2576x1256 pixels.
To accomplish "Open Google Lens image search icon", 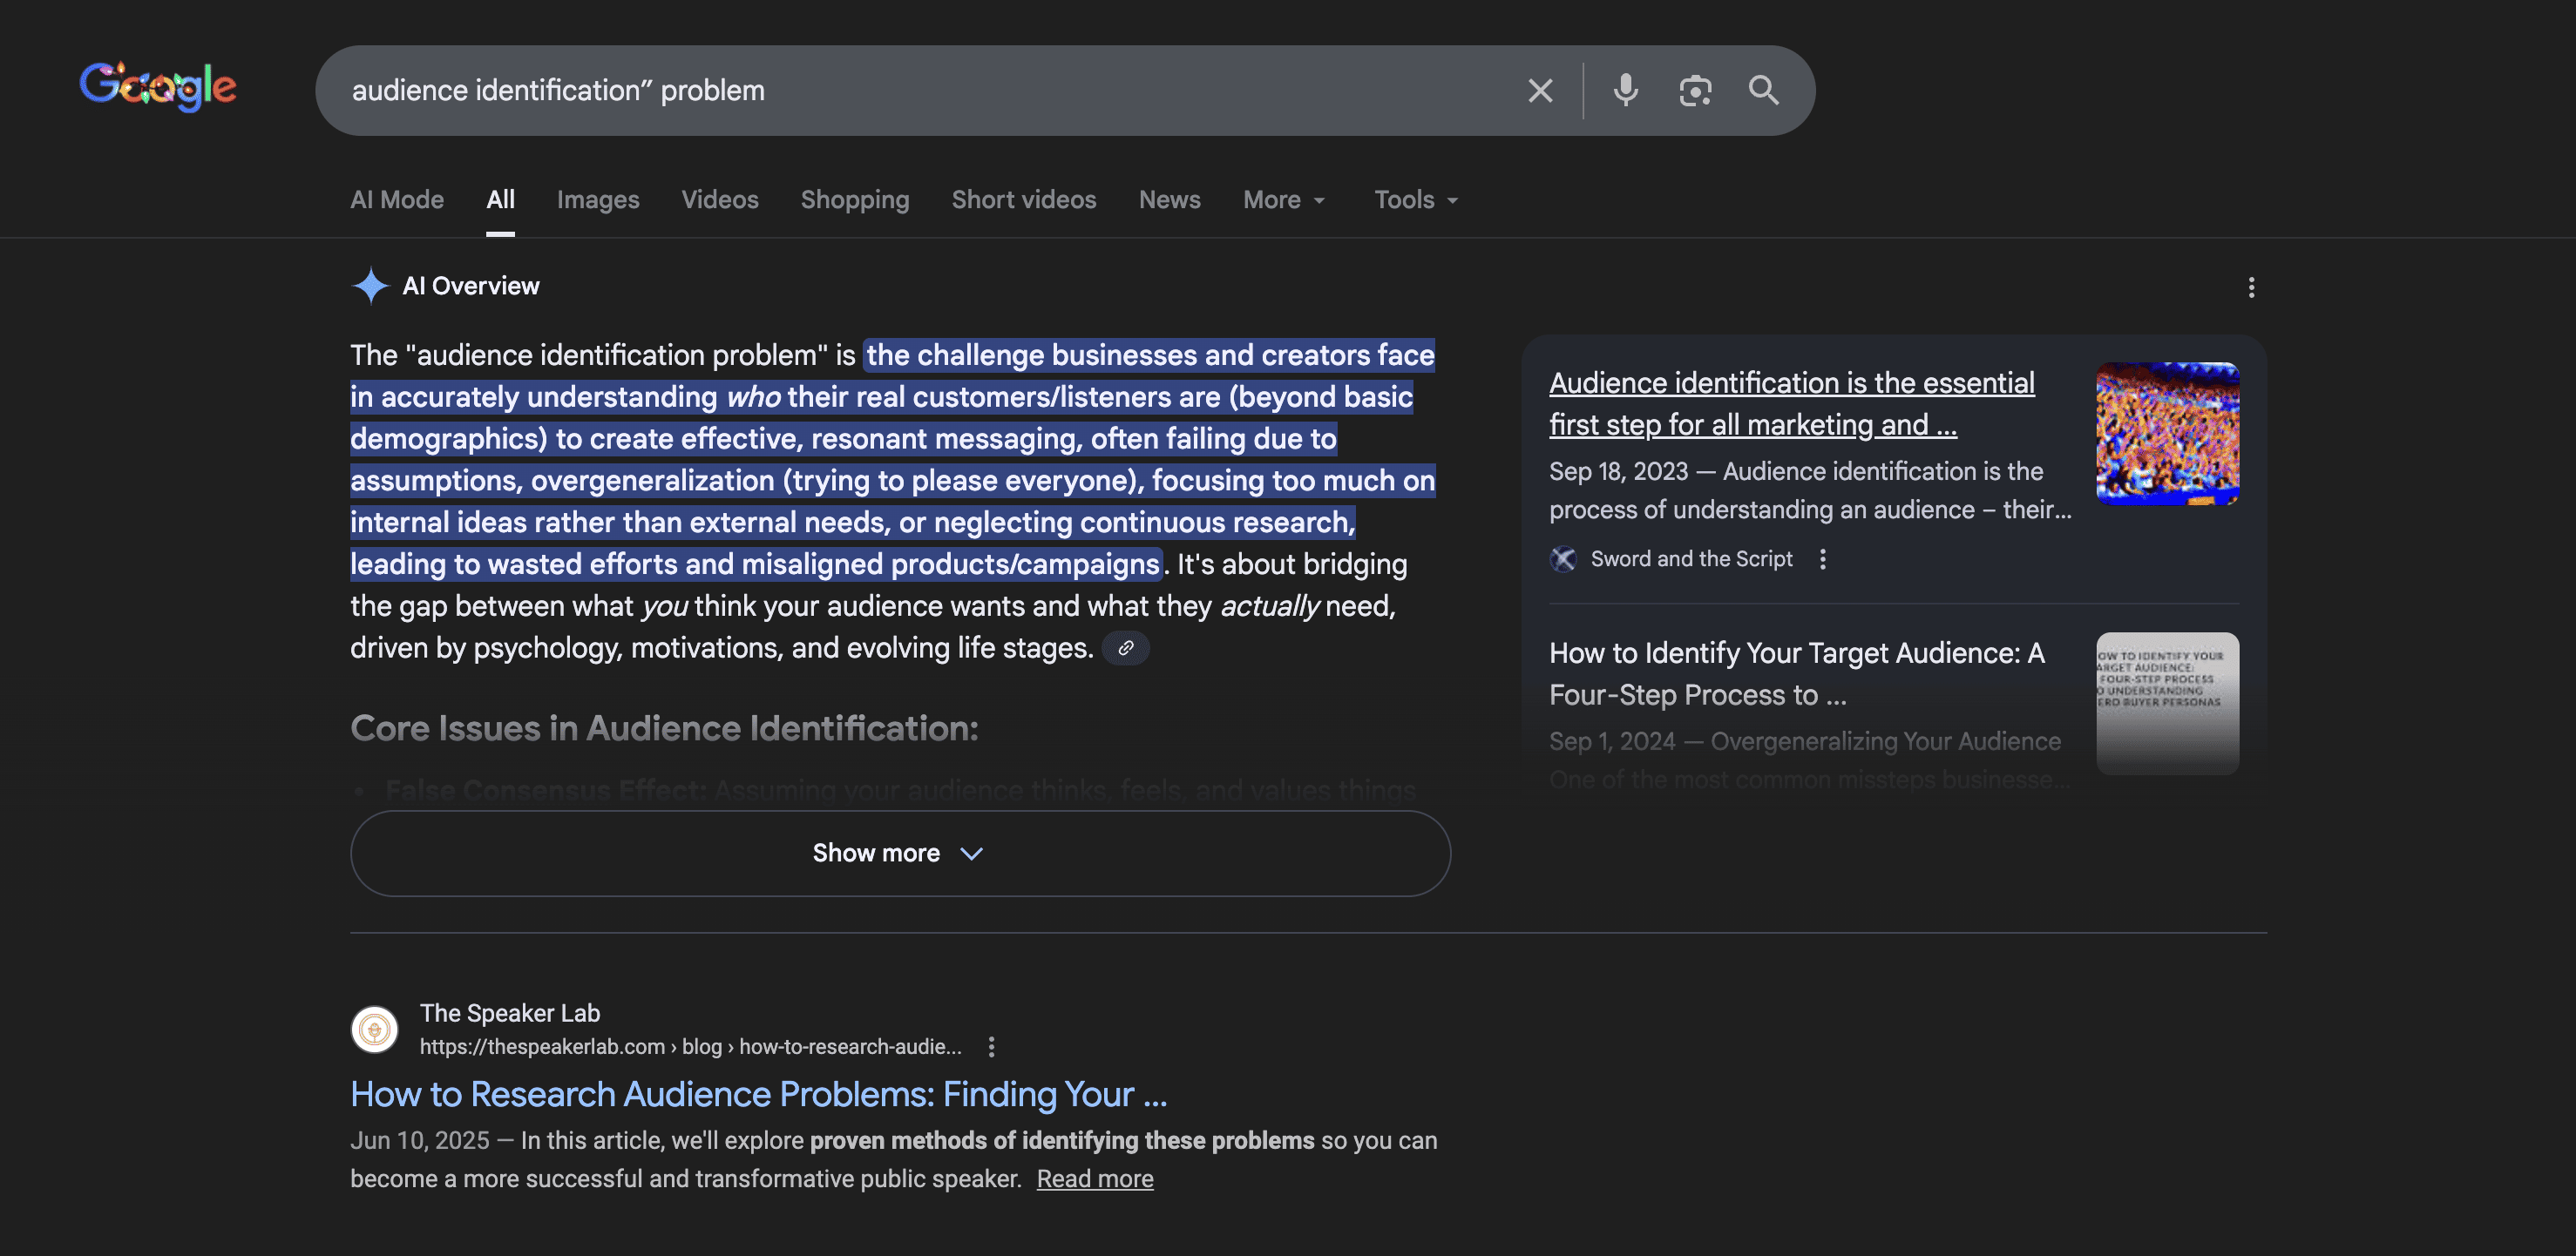I will 1695,91.
